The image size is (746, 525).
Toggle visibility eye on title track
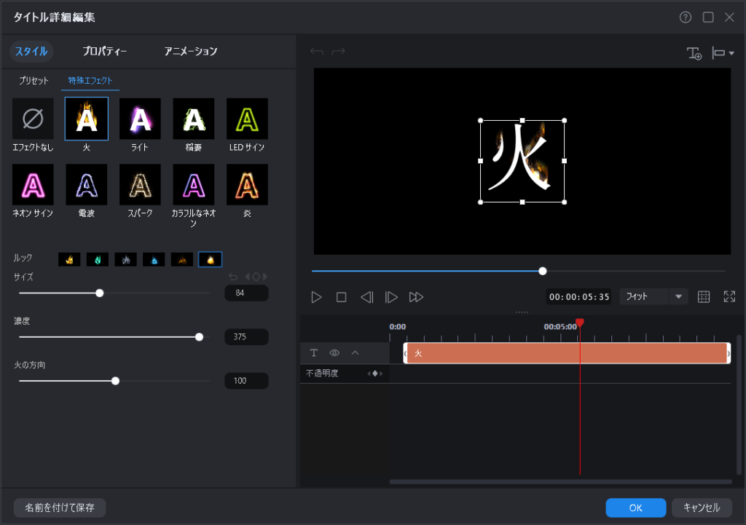tap(334, 353)
